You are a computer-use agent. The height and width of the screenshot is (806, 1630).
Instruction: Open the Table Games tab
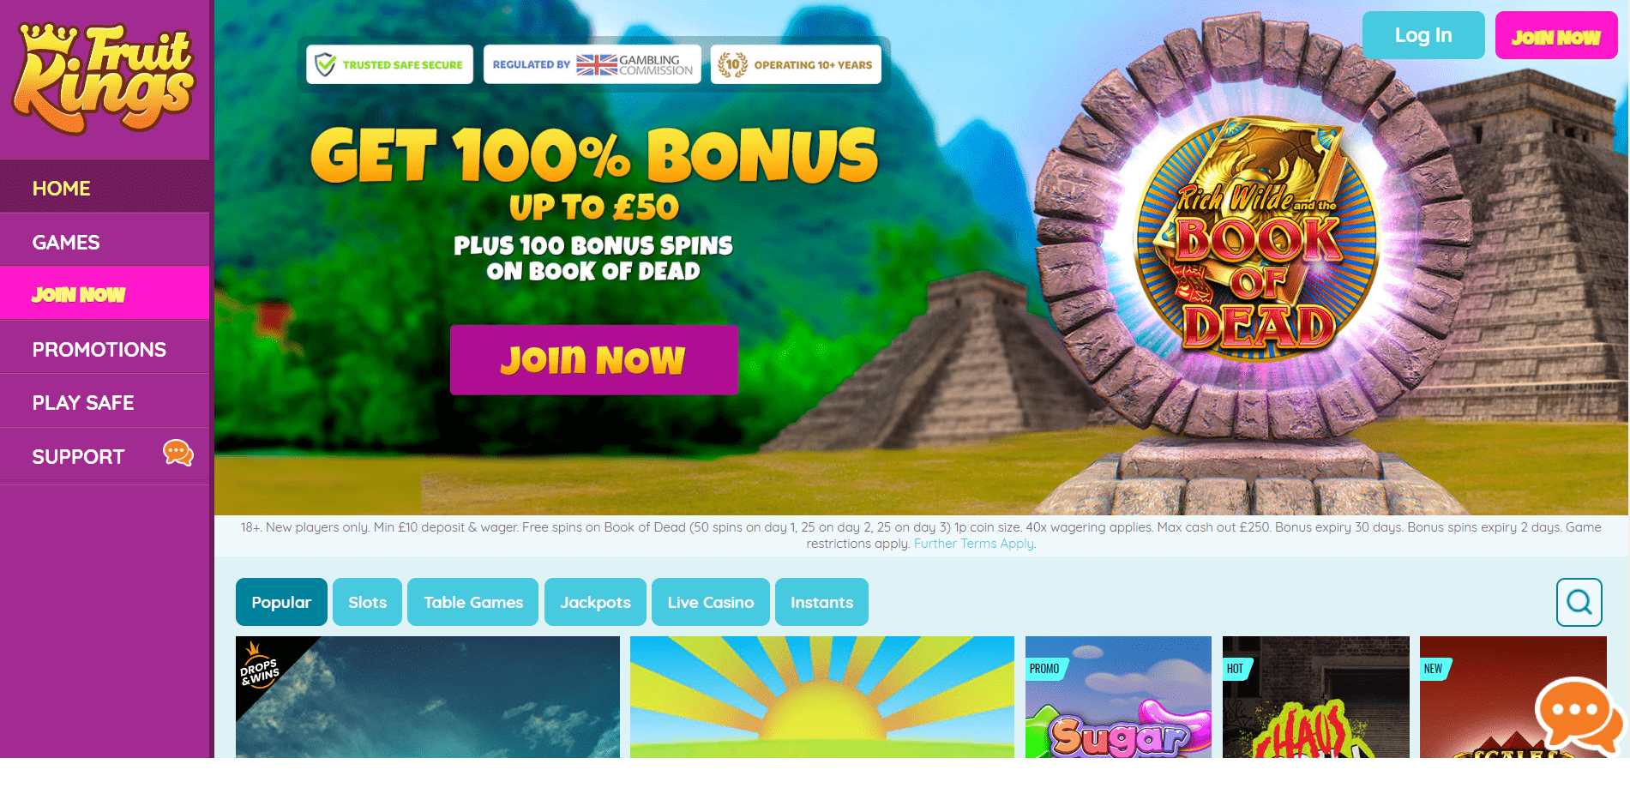click(x=472, y=602)
